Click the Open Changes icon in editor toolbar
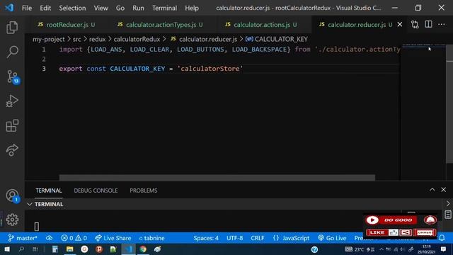The width and height of the screenshot is (453, 255). tap(415, 25)
